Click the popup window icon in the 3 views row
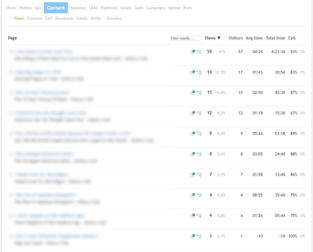Viewport: 313px width, 252px height. [192, 237]
